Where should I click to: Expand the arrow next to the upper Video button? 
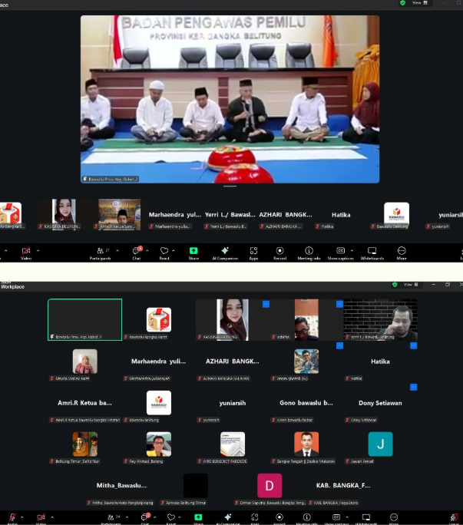38,250
